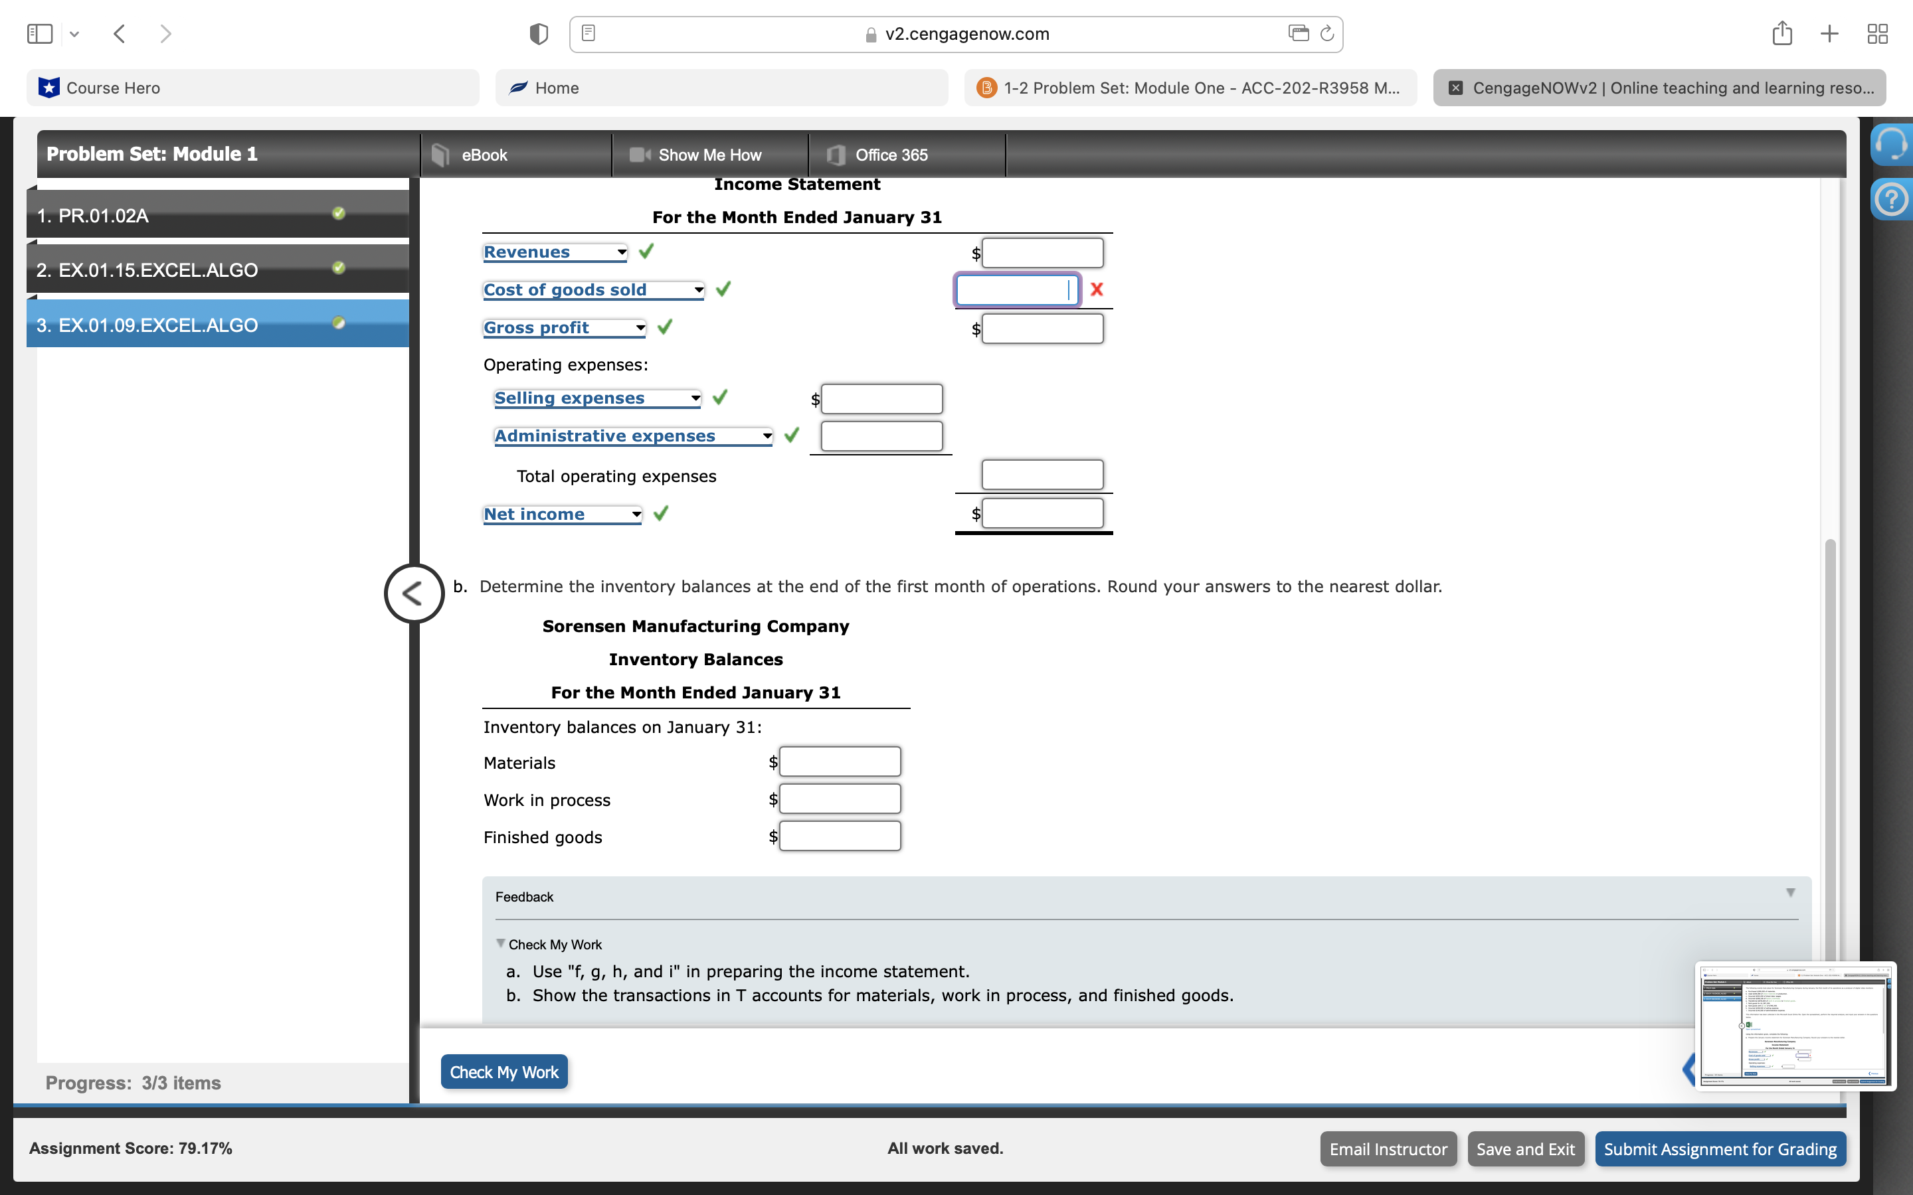The width and height of the screenshot is (1913, 1195).
Task: Open the eBook tab
Action: tap(484, 155)
